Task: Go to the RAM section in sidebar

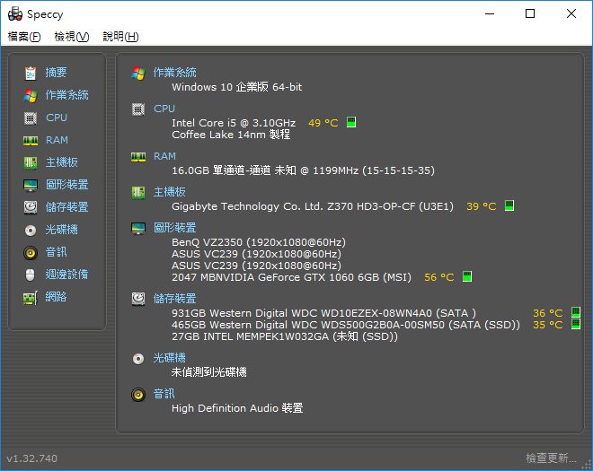Action: point(58,141)
